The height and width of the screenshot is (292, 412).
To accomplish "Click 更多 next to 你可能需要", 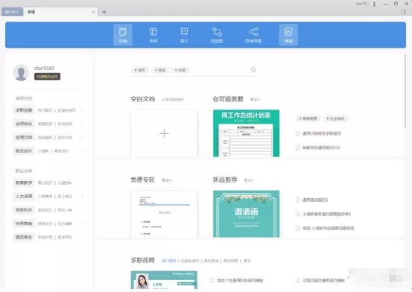I will (x=255, y=100).
